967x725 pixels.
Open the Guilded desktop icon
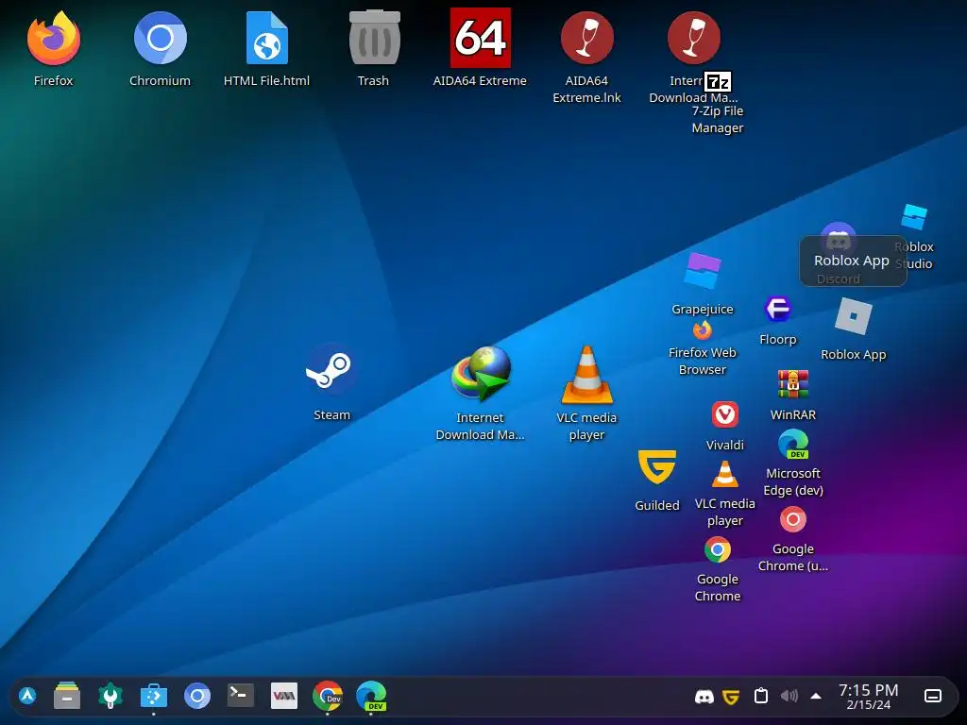657,466
